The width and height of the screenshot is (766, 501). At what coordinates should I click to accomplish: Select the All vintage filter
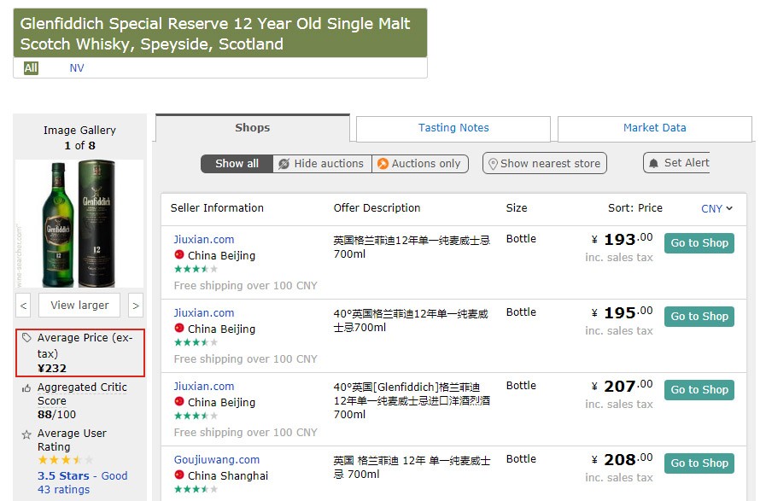click(x=31, y=68)
